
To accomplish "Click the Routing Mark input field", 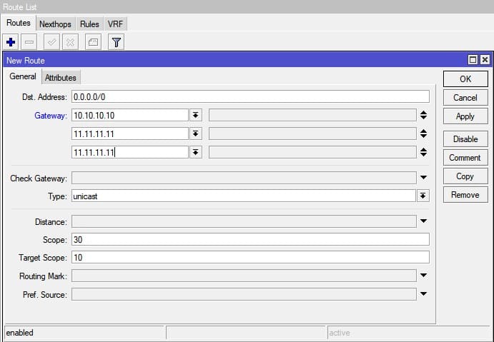I will coord(244,276).
